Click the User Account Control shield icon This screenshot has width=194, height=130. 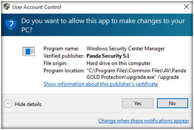pyautogui.click(x=6, y=6)
